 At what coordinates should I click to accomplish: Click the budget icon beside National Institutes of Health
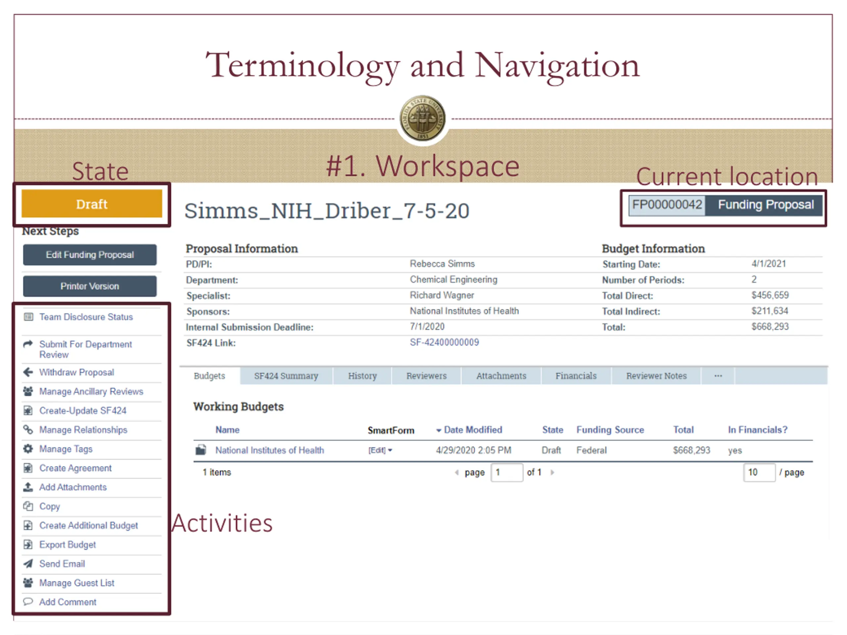click(201, 450)
